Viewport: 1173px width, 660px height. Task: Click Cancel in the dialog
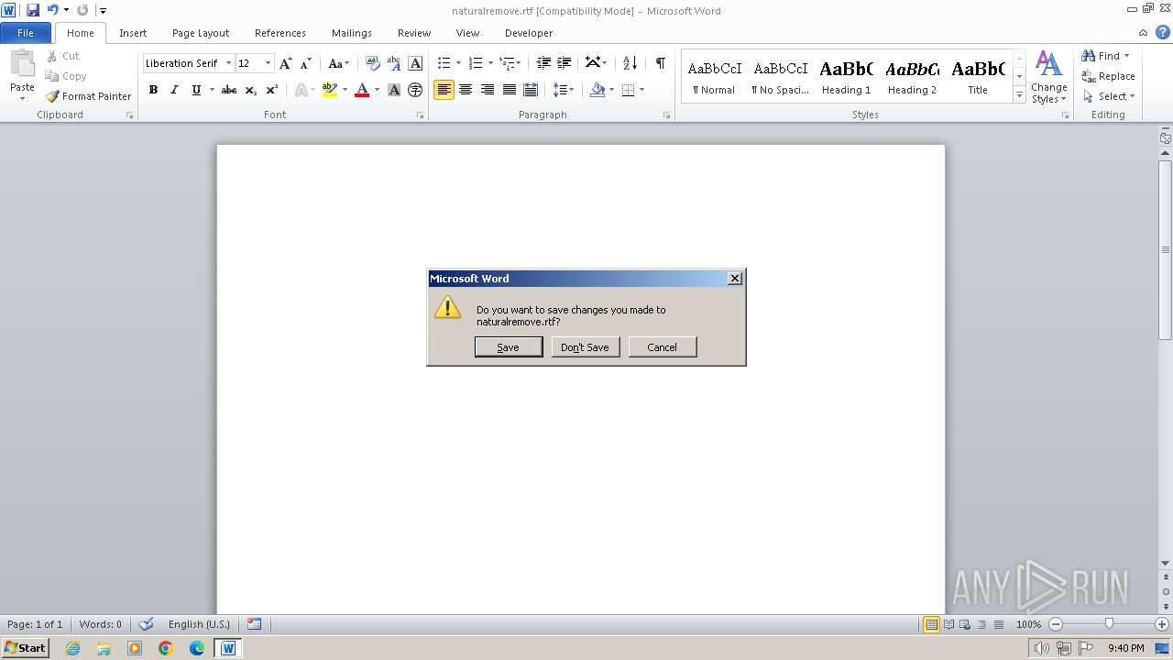pyautogui.click(x=663, y=347)
